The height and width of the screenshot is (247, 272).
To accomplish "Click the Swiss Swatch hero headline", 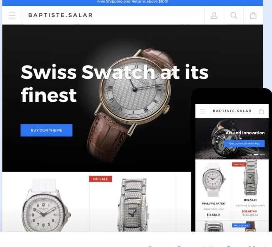I will coord(114,84).
